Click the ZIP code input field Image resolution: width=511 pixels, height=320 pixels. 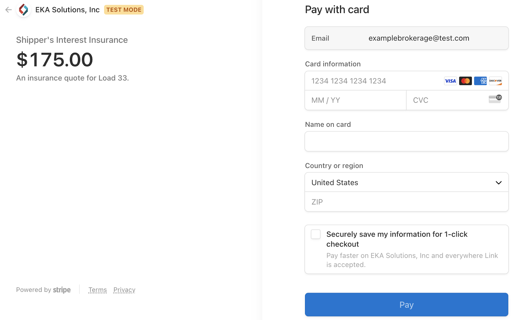(406, 202)
